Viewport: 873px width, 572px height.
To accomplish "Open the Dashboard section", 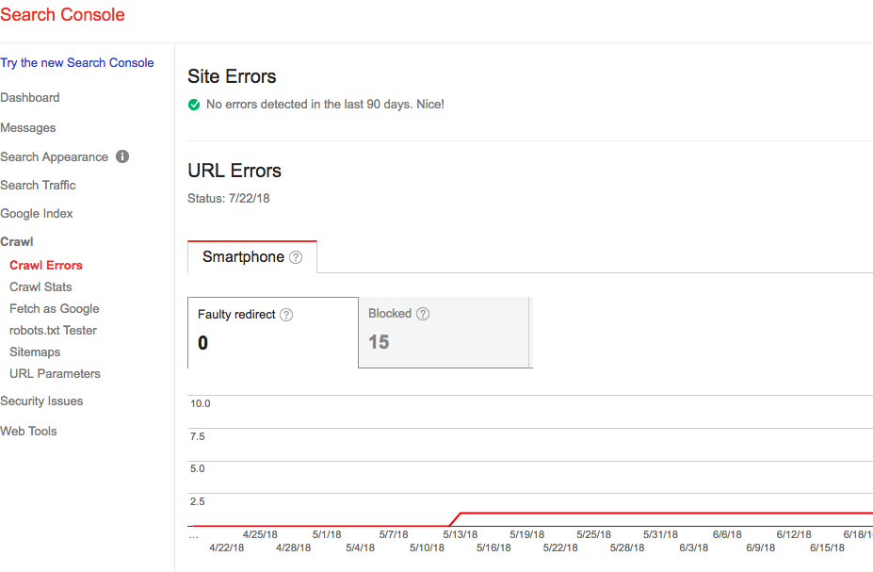I will pos(30,97).
